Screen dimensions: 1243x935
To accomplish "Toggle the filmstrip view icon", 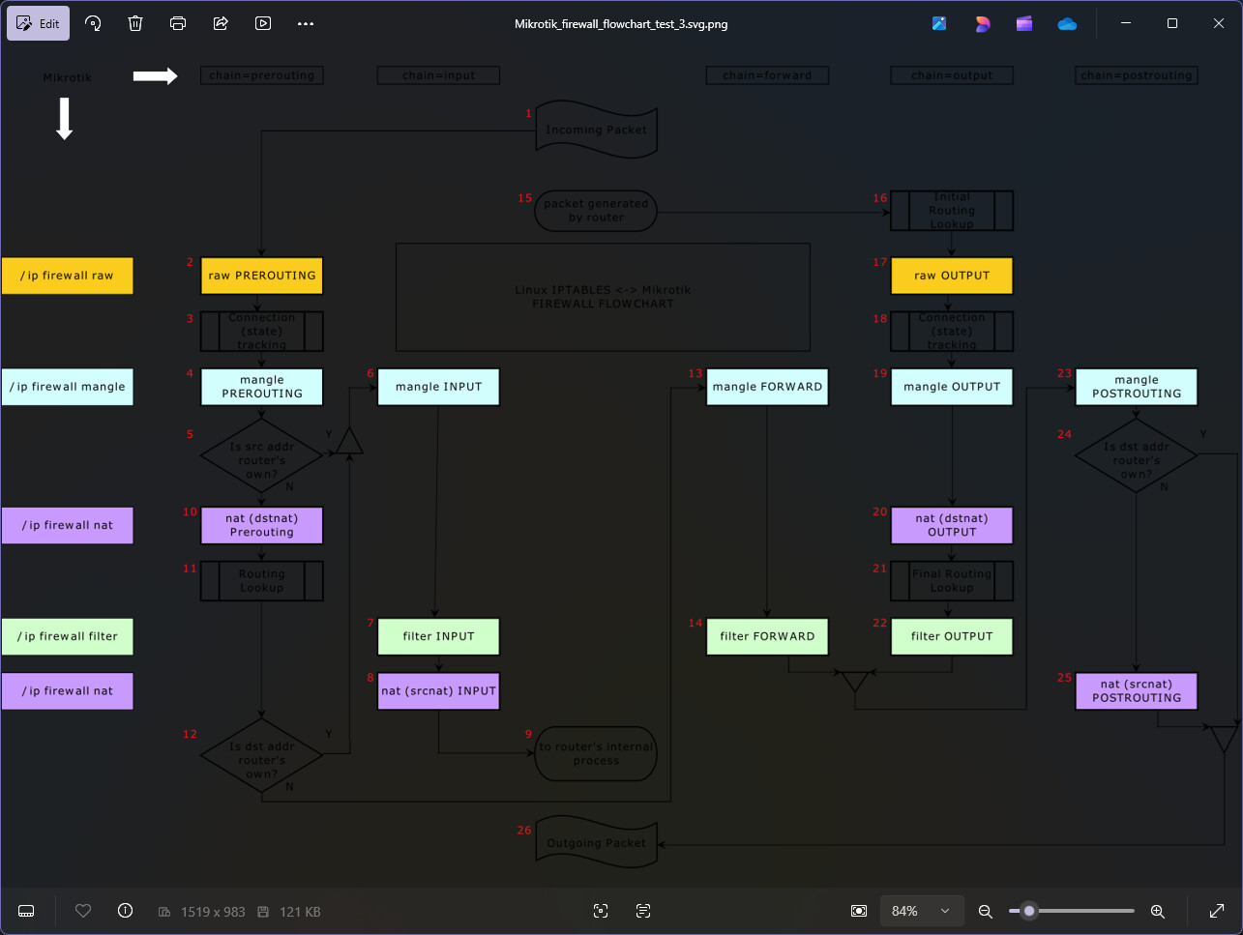I will click(x=27, y=911).
